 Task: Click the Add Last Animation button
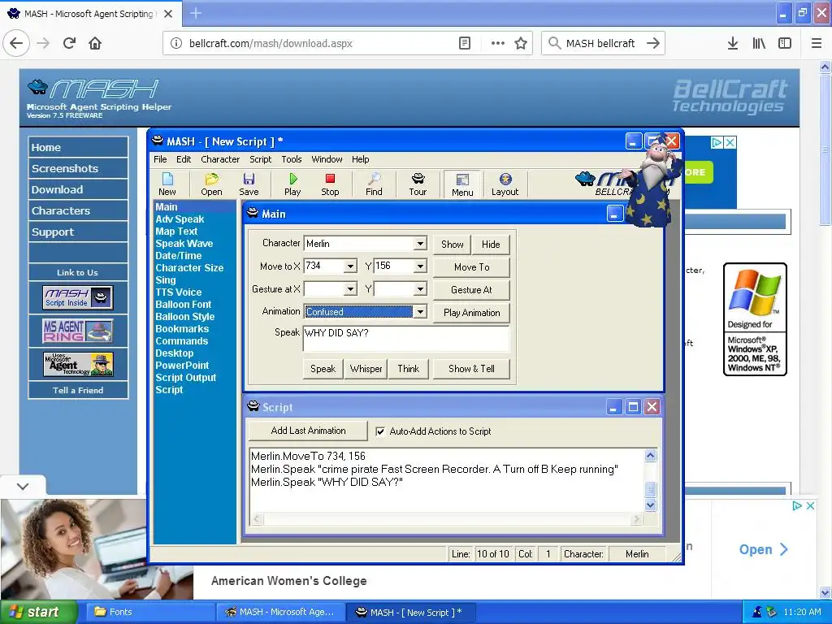(308, 431)
